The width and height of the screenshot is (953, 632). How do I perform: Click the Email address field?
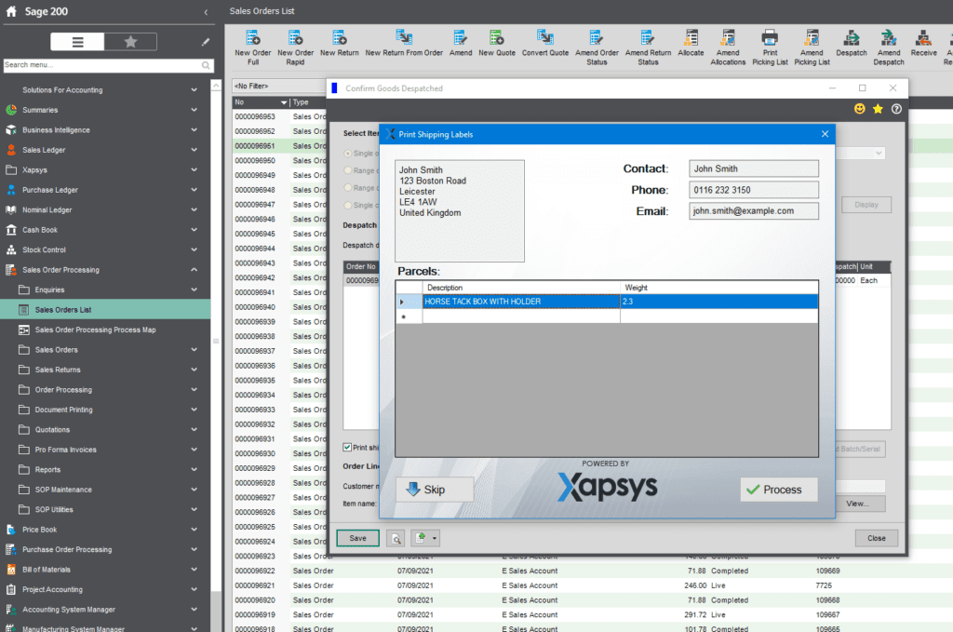754,211
